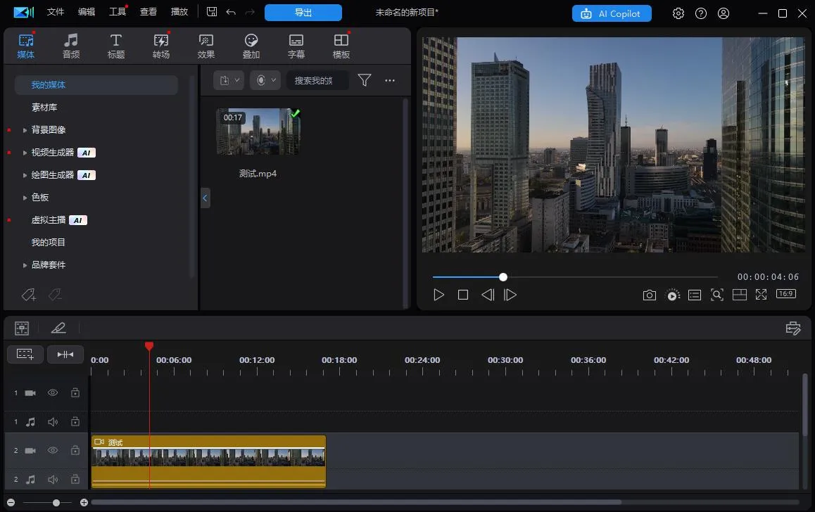Open the 文件 menu
The height and width of the screenshot is (512, 815).
point(56,12)
